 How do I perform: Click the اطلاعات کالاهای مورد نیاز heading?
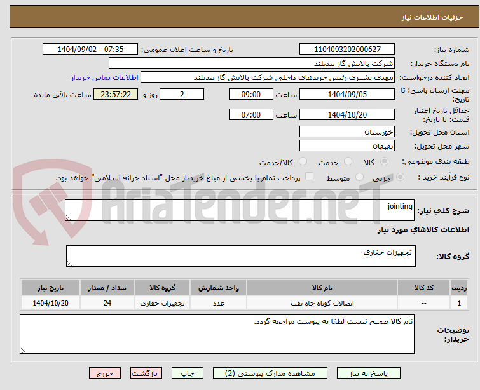pos(423,230)
